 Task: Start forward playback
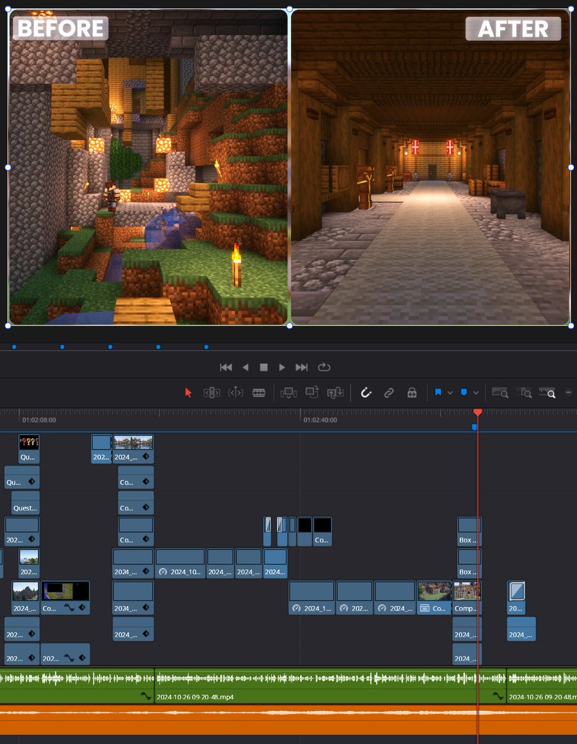(282, 368)
